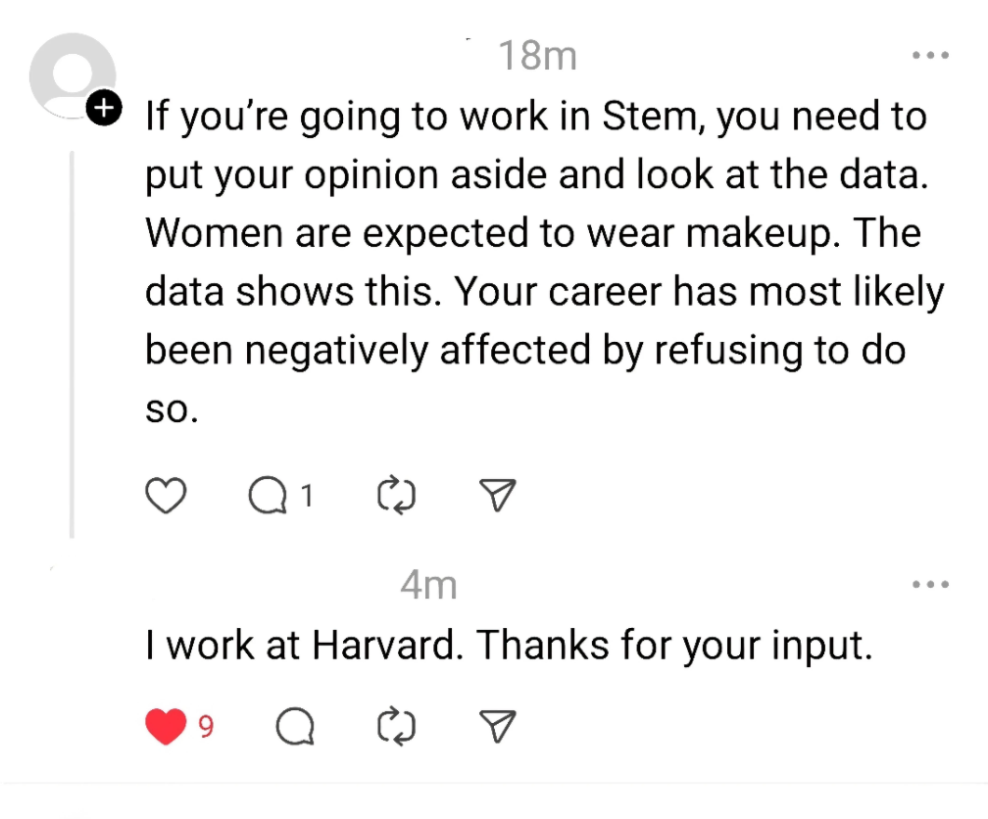
Task: View the 1 reply on the Stem comment
Action: (307, 495)
